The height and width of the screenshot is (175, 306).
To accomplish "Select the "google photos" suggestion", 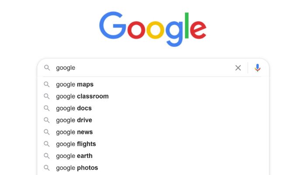I will (x=77, y=168).
